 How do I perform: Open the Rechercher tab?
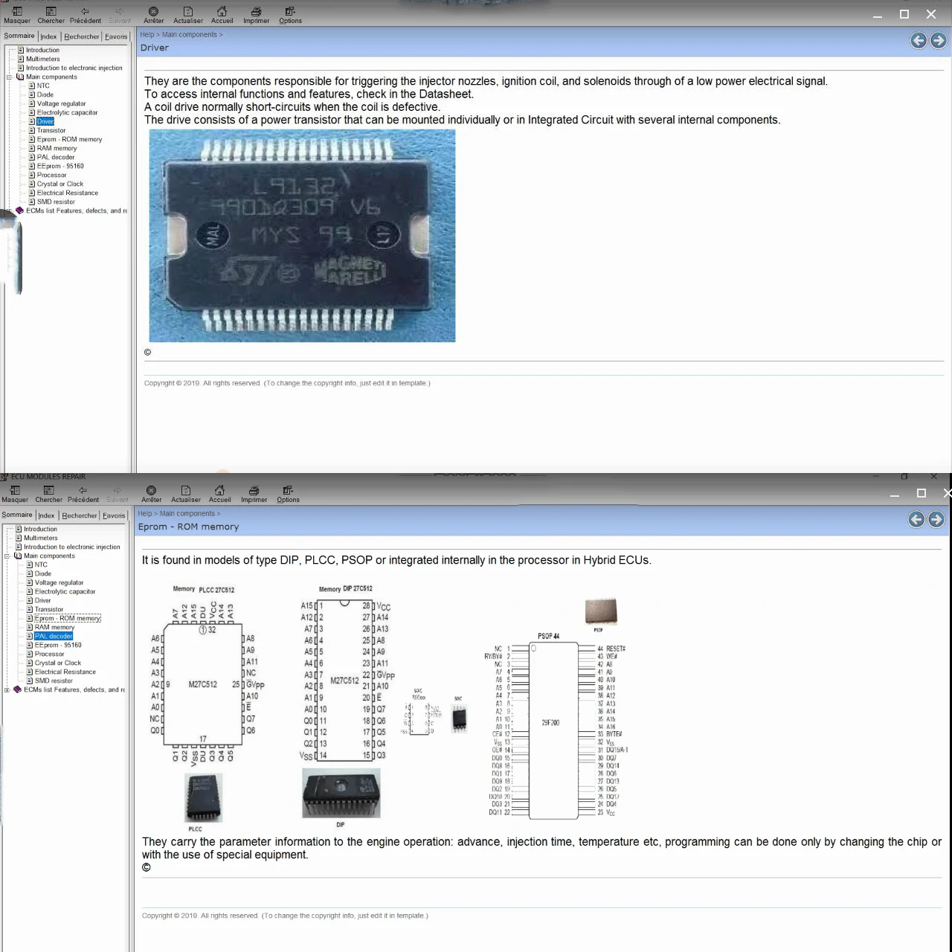pos(81,36)
